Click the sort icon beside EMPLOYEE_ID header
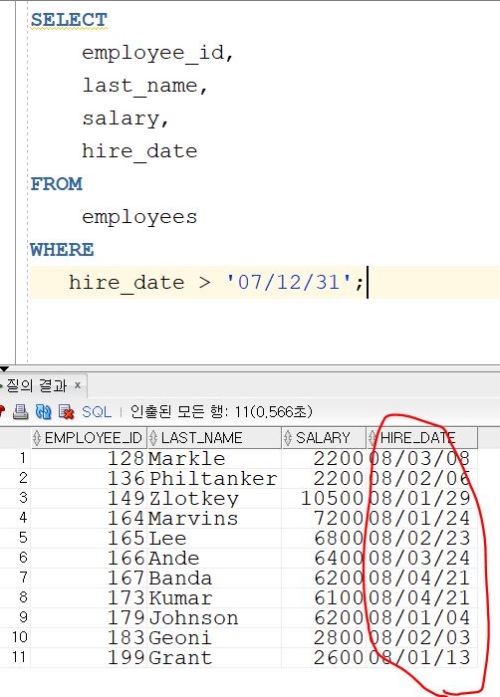500x697 pixels. pyautogui.click(x=37, y=438)
